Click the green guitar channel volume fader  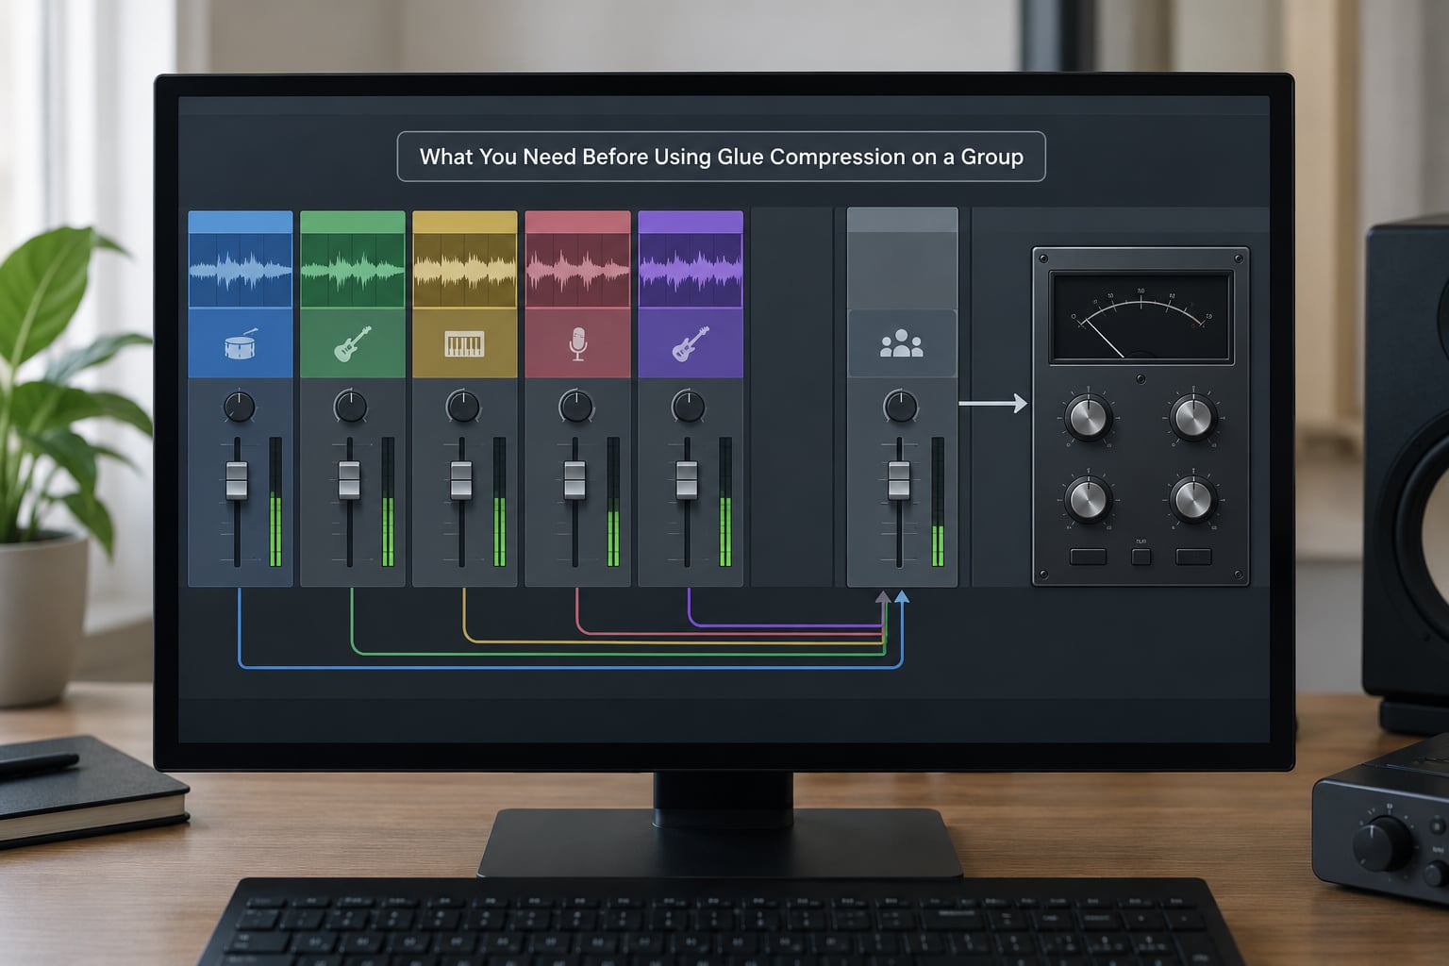(349, 480)
